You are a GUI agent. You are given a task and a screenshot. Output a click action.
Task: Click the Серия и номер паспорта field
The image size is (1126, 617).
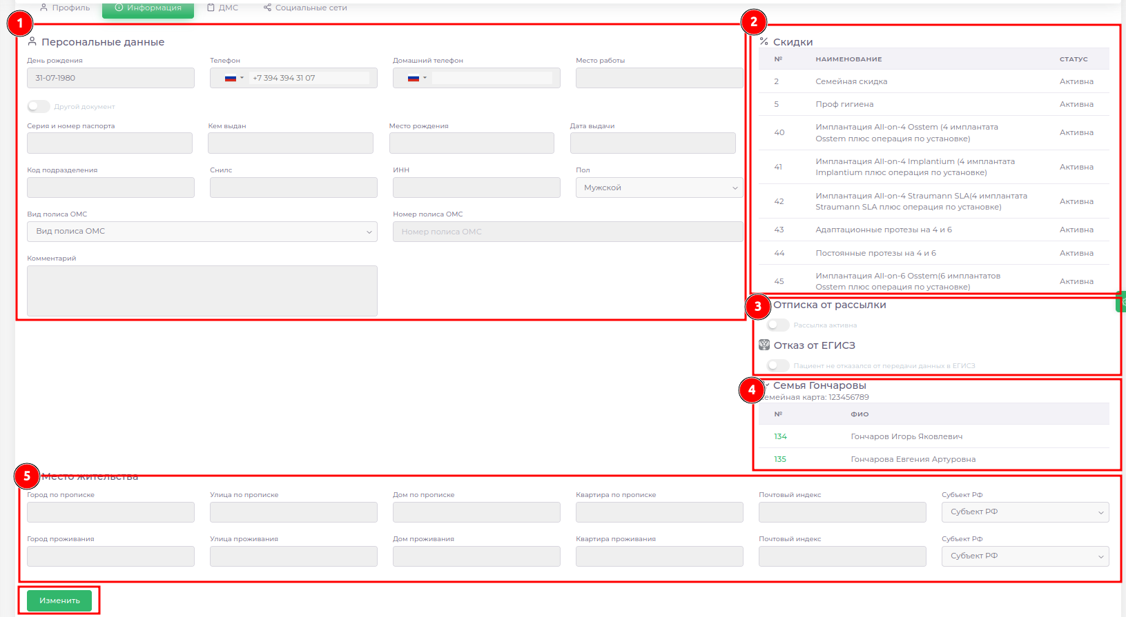tap(110, 143)
